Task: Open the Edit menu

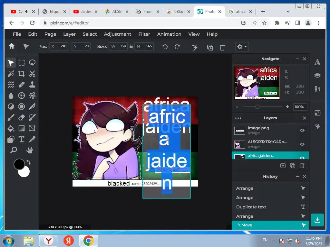Action: [33, 34]
